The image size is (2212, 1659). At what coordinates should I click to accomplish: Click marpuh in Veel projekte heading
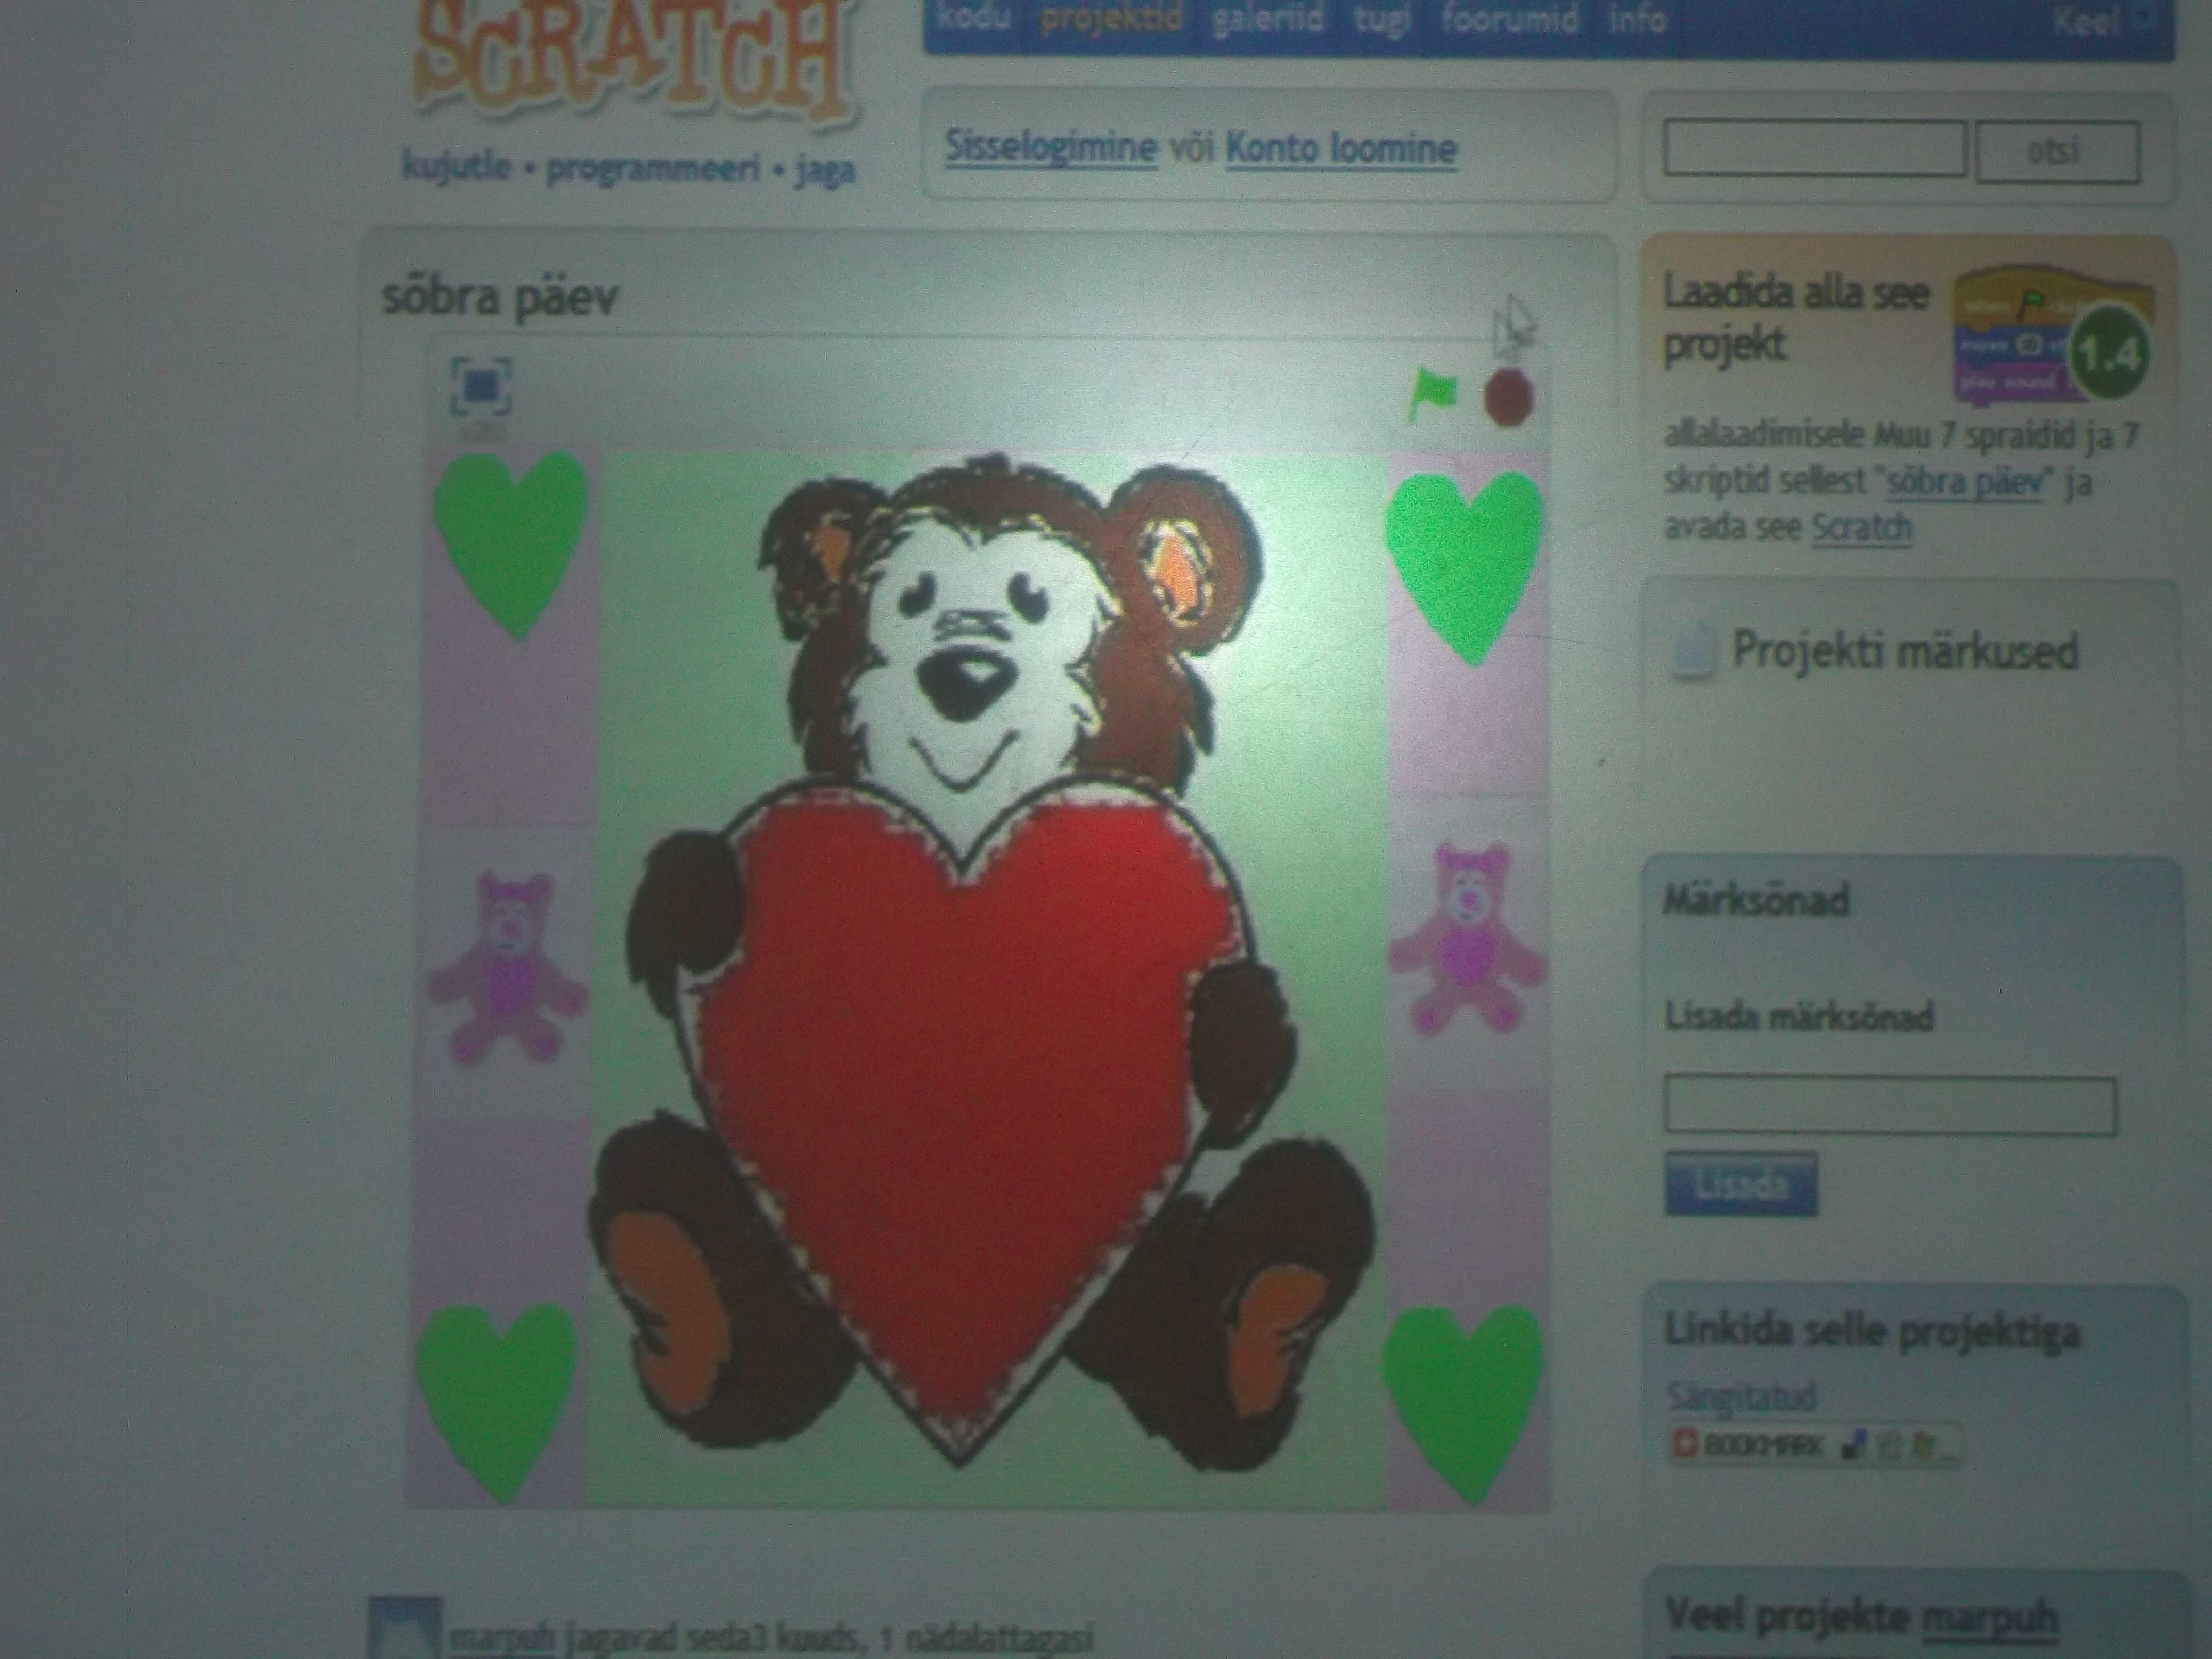pyautogui.click(x=1990, y=1618)
